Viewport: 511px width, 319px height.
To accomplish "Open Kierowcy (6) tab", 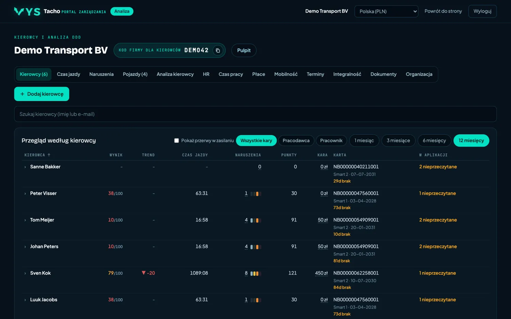I will pos(34,74).
